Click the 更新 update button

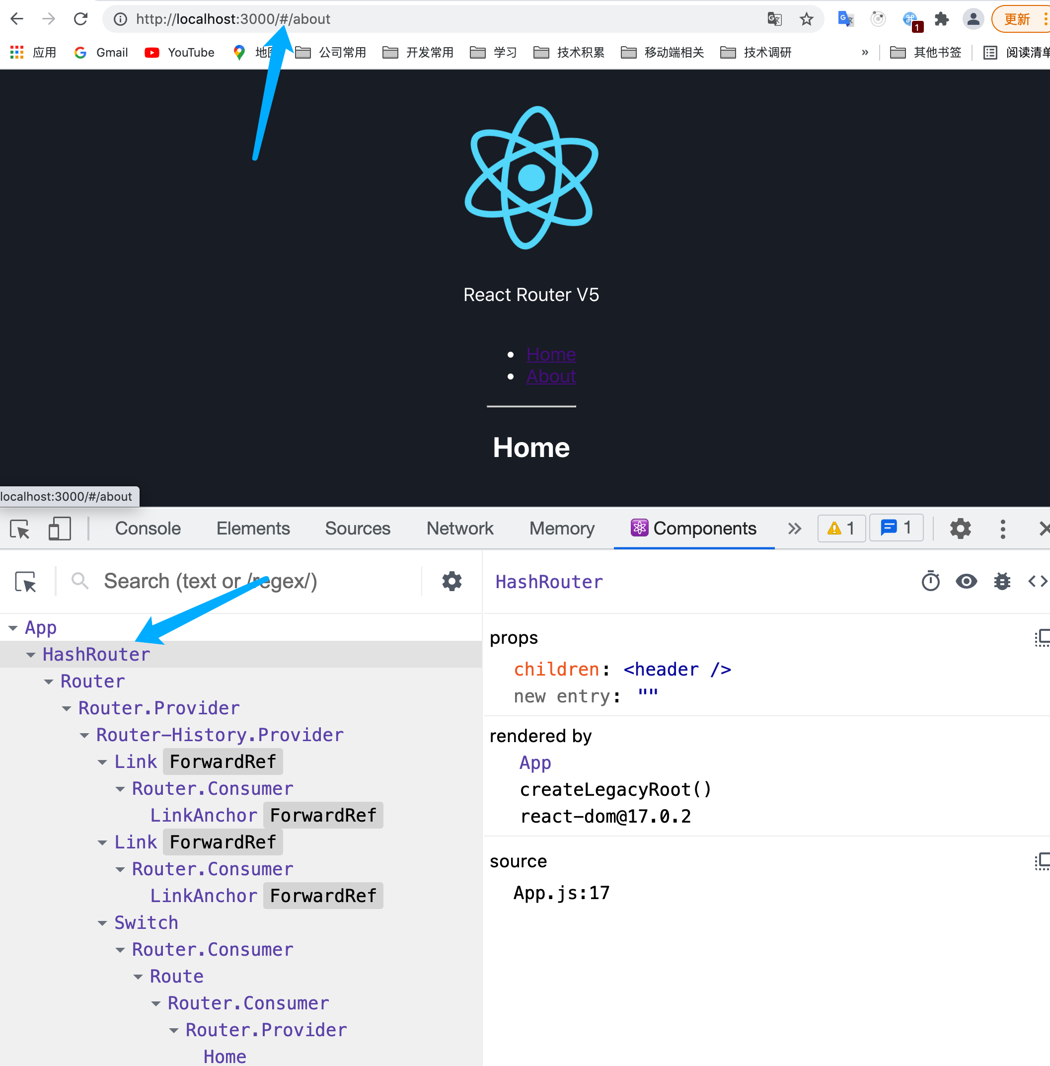point(1019,19)
